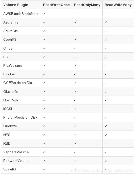
Task: Click the Glusterfs ReadWriteOnce checkmark
Action: 44,92
